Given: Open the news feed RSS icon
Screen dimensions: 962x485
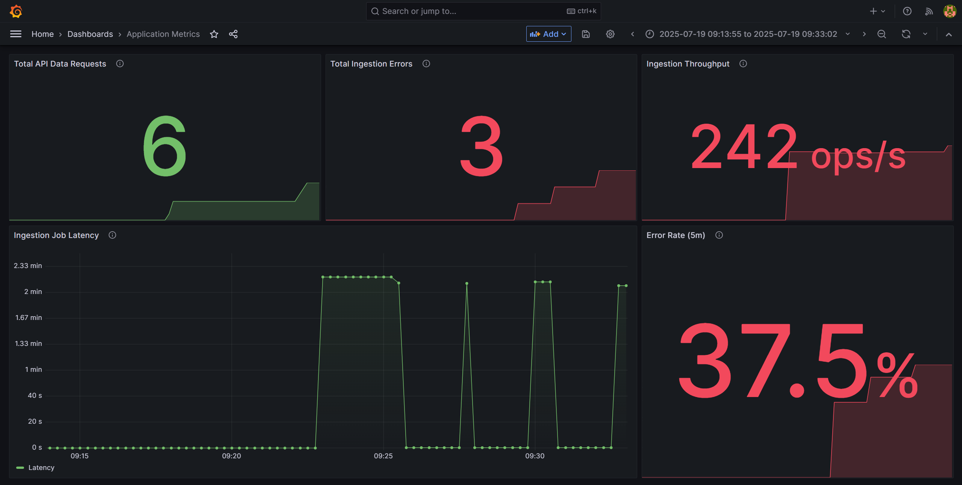Looking at the screenshot, I should pos(929,11).
